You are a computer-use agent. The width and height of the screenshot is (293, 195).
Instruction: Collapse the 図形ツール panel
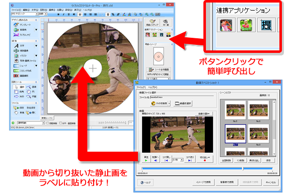[x=36, y=82]
